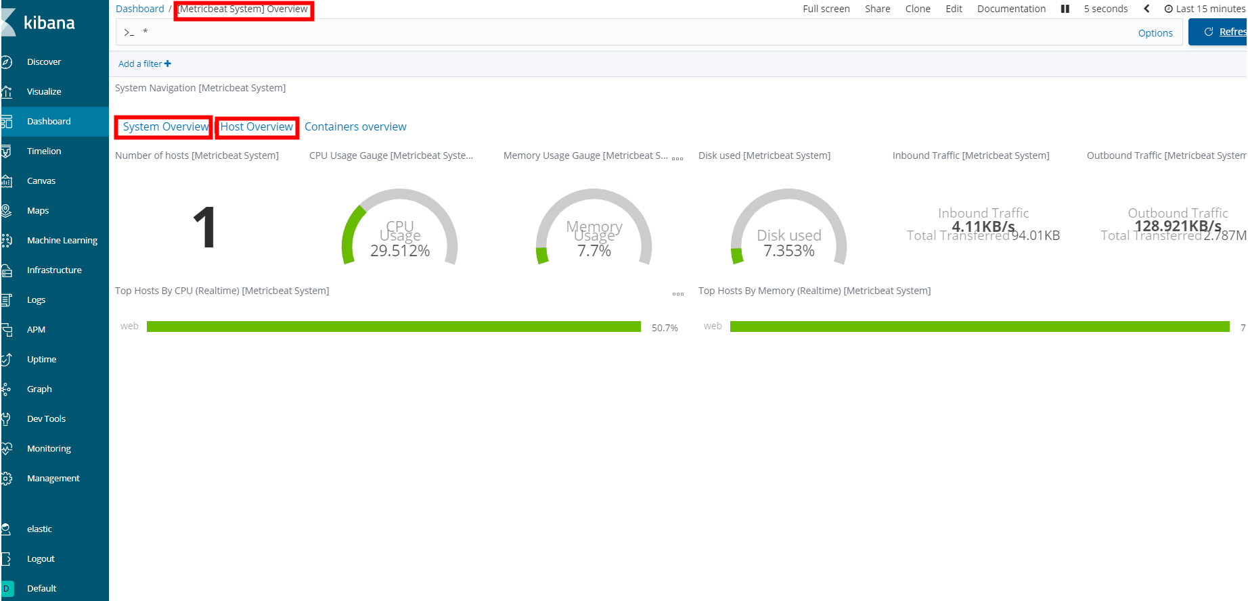Click the [Metricbeat System] Overview breadcrumb title

pos(244,9)
